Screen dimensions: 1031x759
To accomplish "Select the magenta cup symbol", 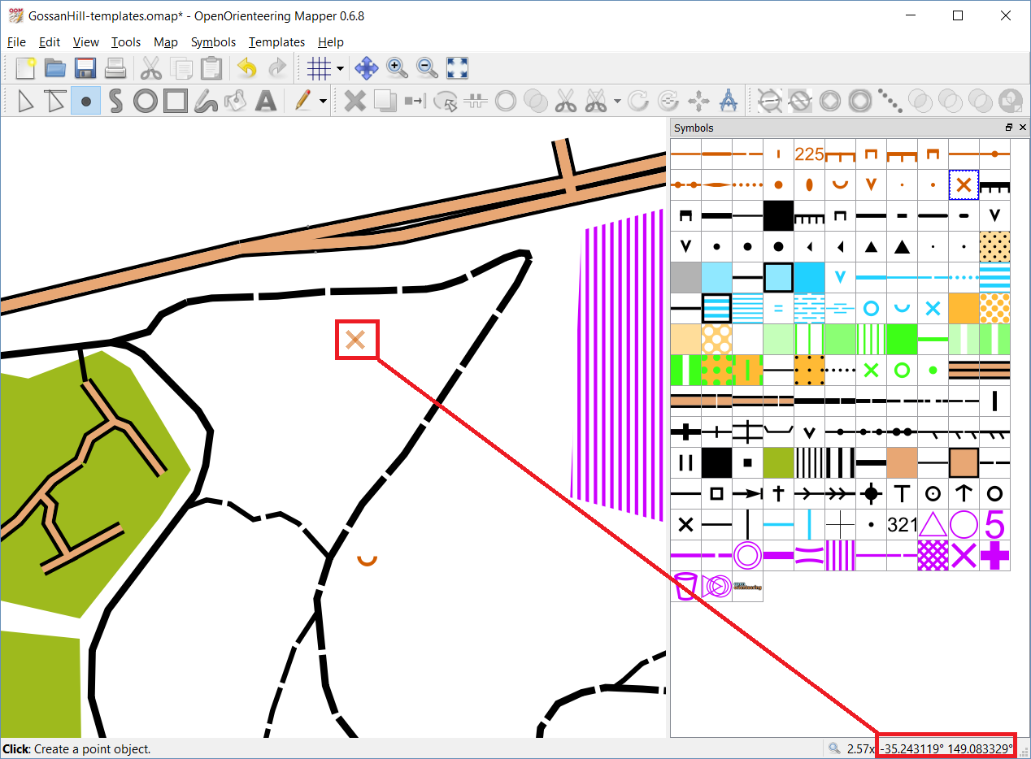I will [685, 587].
